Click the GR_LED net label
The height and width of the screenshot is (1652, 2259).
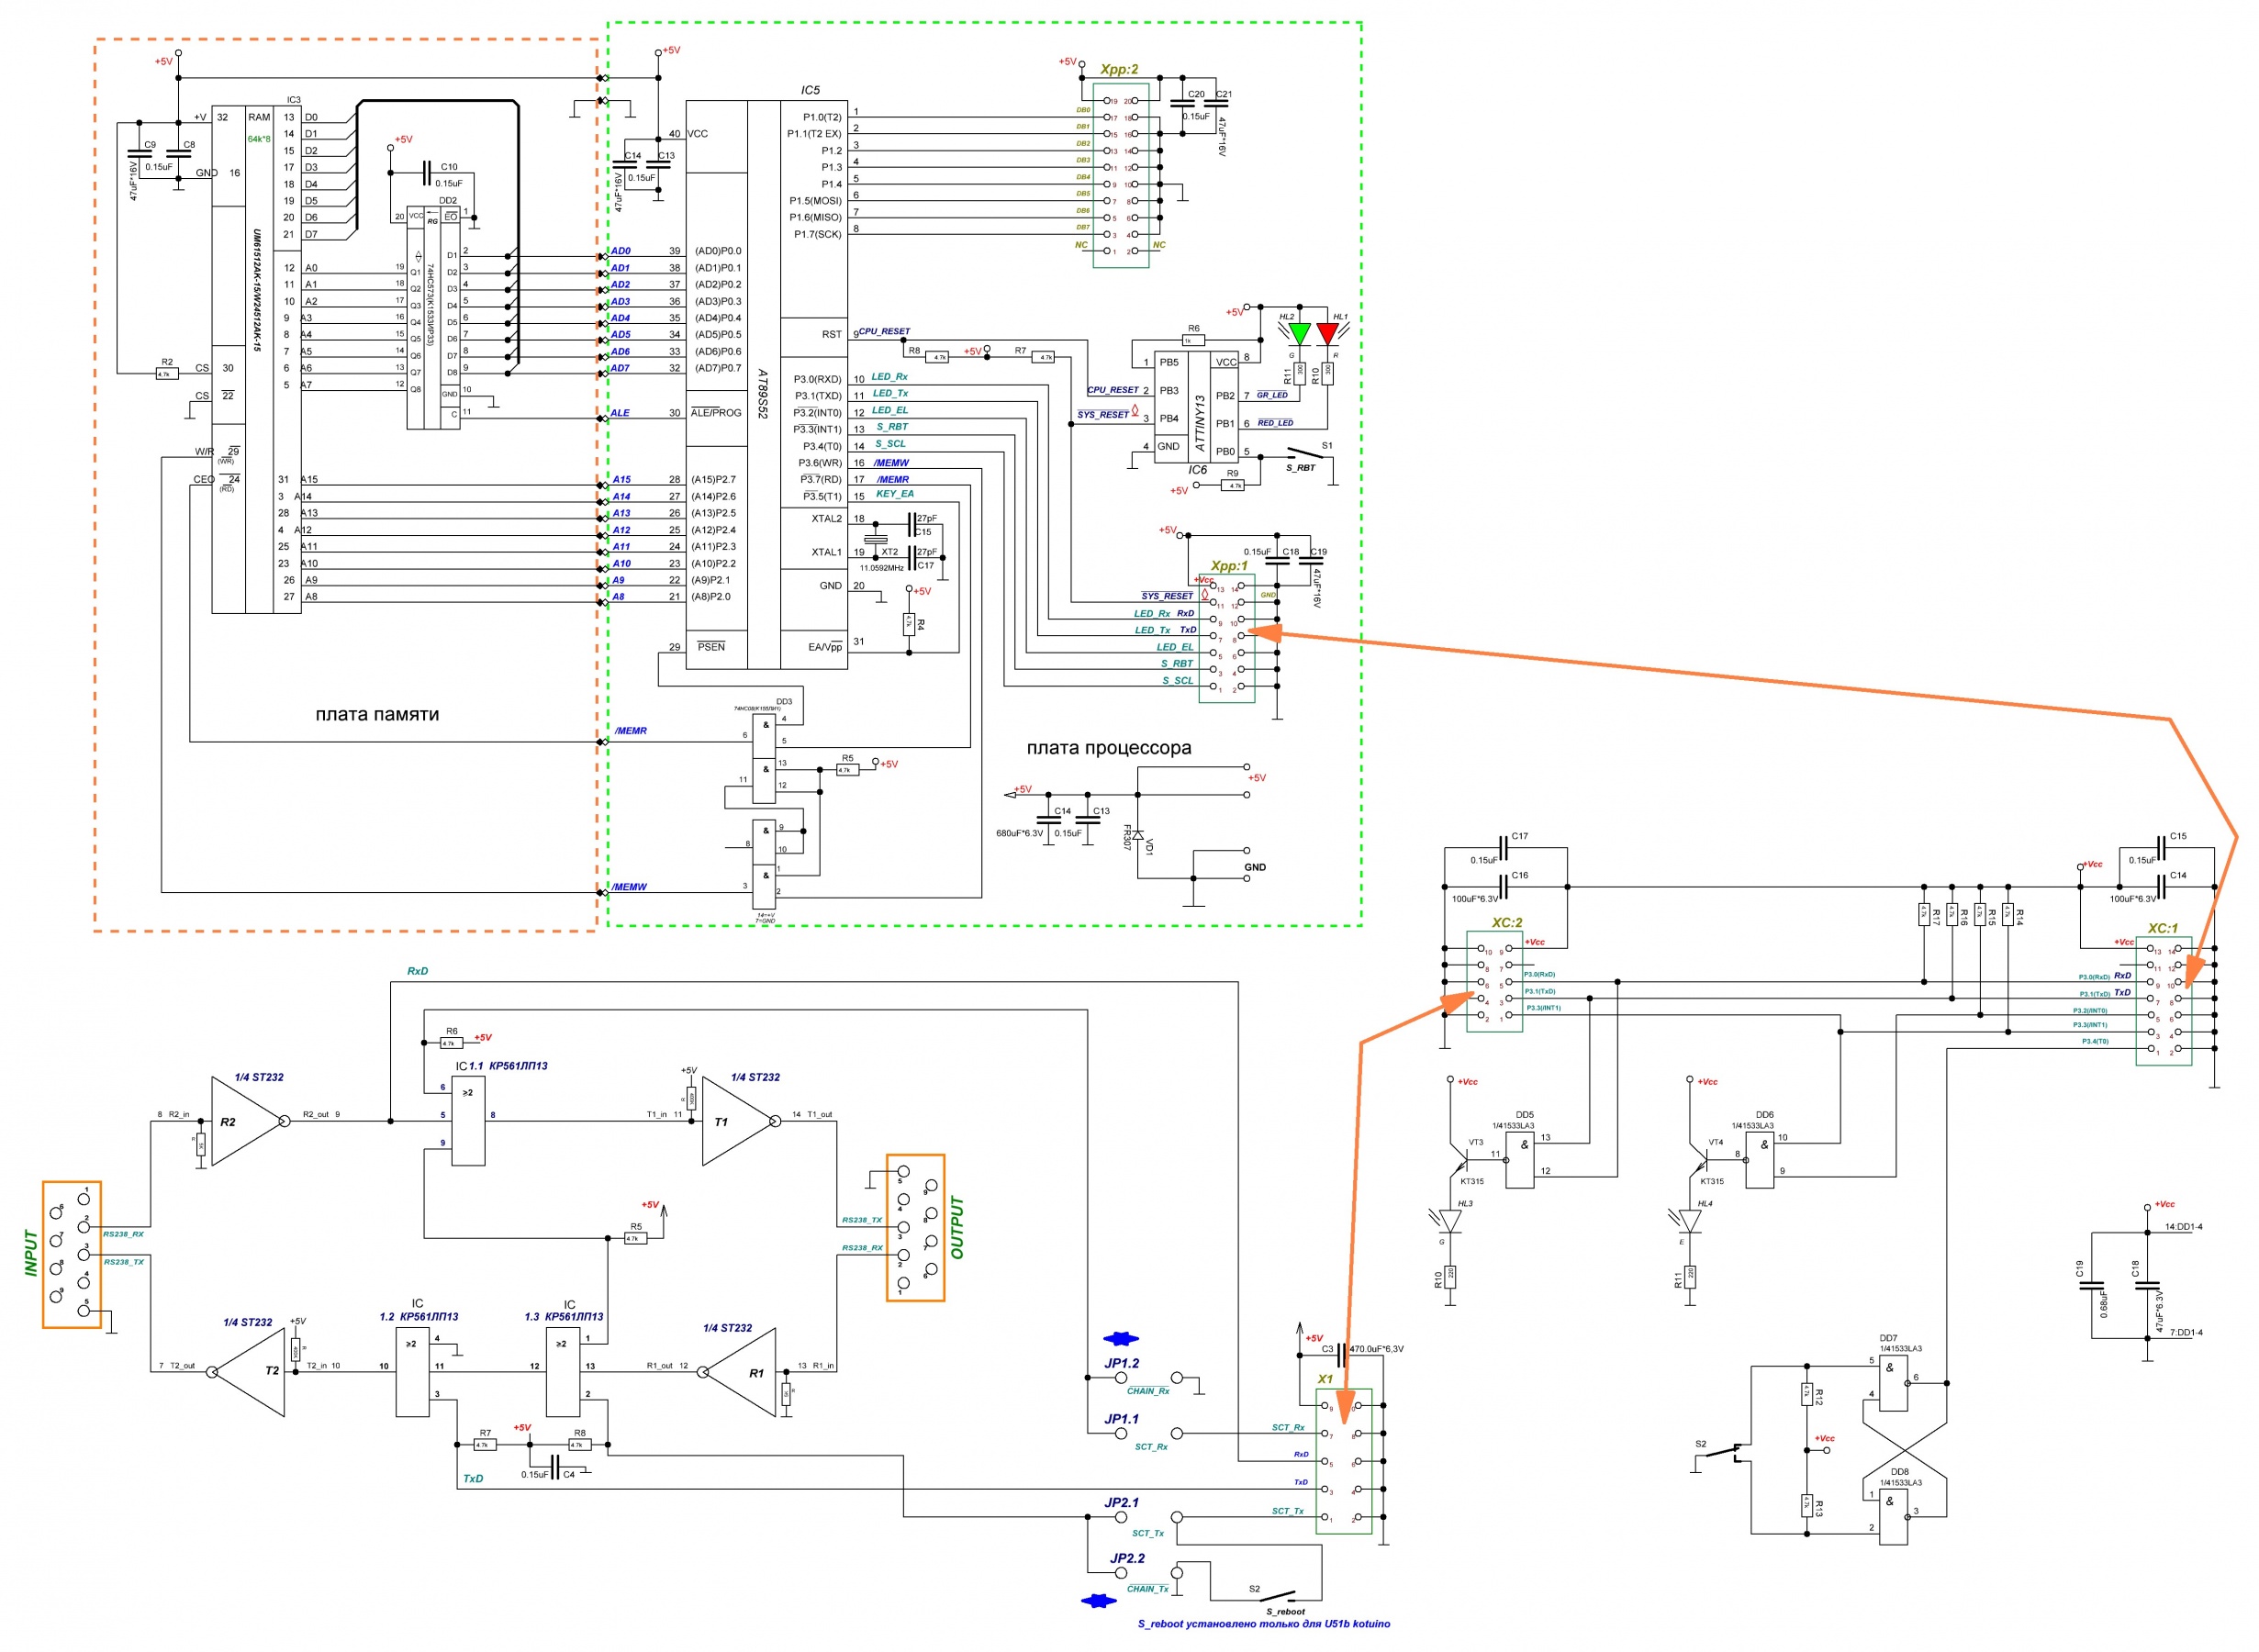[x=1272, y=395]
